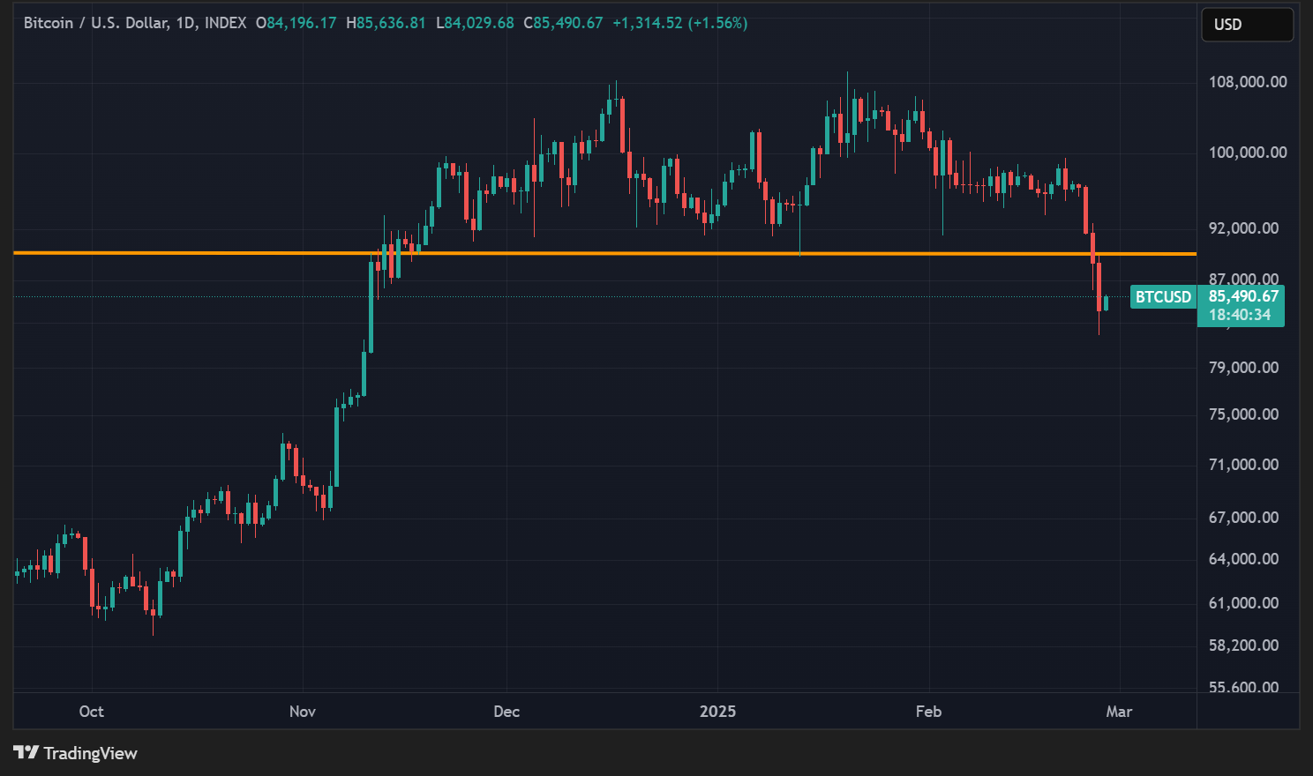Select Feb on the time axis

point(928,712)
